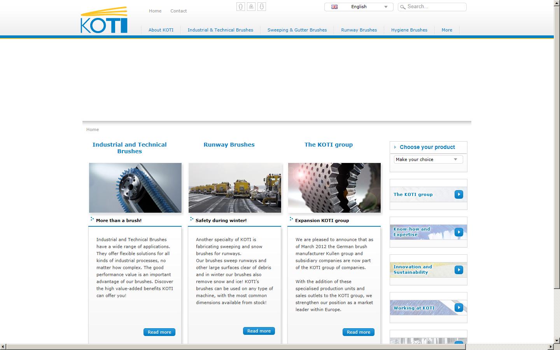Reset font size with the A icon
This screenshot has height=350, width=560.
251,7
